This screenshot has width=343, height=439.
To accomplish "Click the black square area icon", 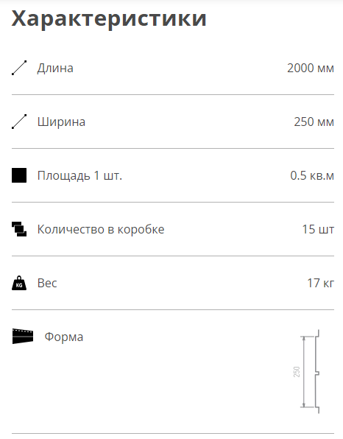I will point(19,175).
